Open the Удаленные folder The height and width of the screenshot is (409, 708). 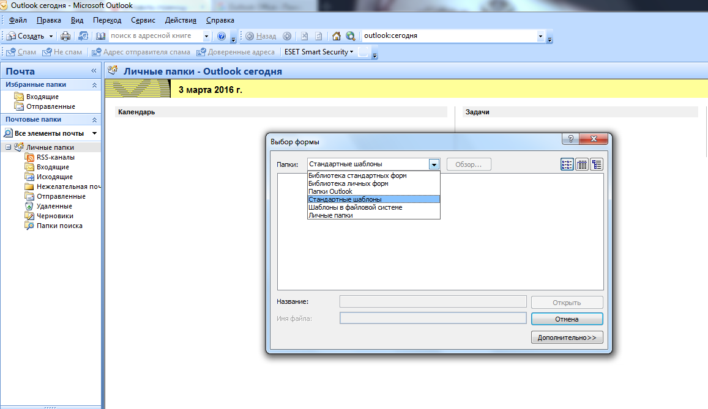[x=54, y=206]
